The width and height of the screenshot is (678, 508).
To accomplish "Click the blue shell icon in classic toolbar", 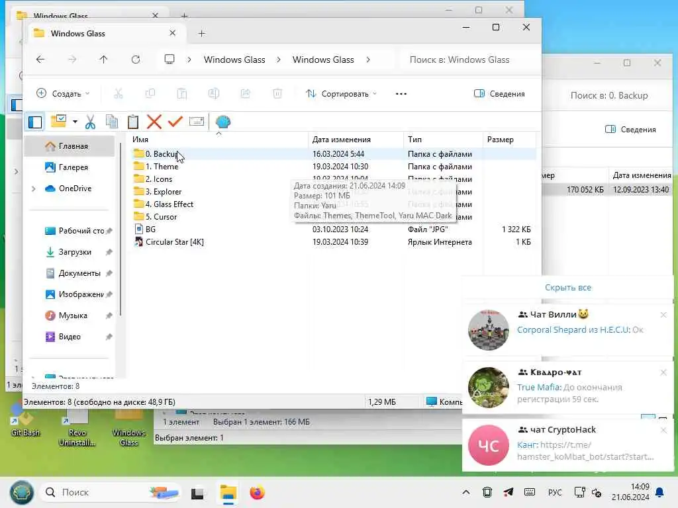I will tap(222, 122).
